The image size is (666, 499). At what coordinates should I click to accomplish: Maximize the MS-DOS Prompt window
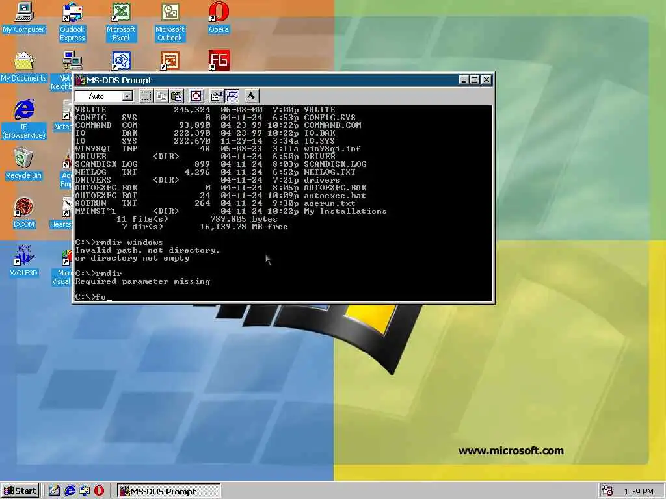coord(474,80)
